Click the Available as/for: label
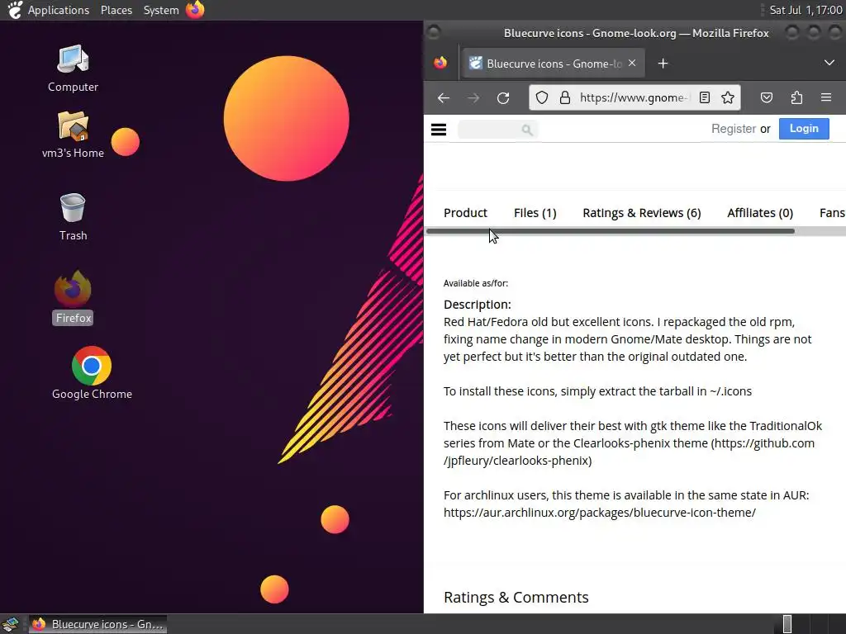 coord(475,284)
